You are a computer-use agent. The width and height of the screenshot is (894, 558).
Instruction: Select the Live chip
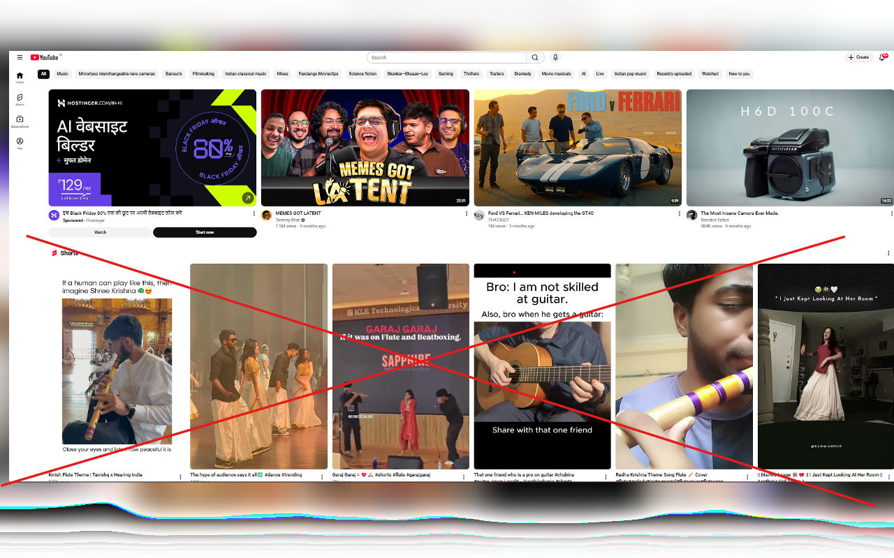[x=600, y=74]
